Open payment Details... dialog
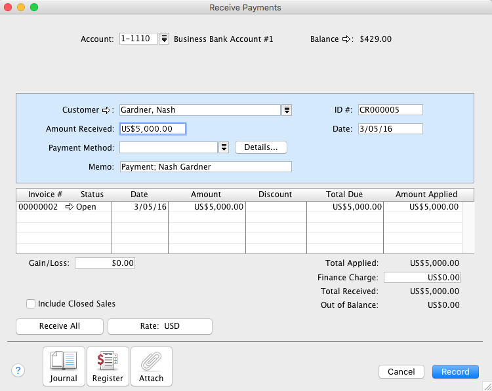 (260, 147)
